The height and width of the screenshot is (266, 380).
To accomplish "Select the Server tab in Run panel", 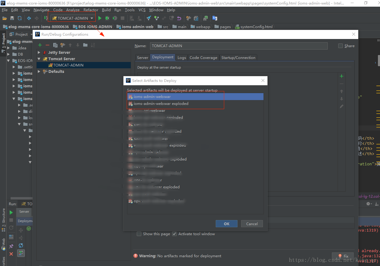I will (x=24, y=212).
